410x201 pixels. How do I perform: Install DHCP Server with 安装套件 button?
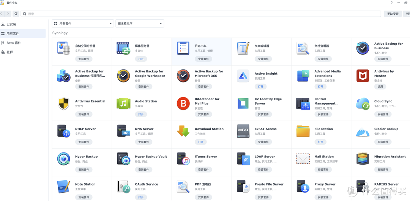(x=84, y=142)
